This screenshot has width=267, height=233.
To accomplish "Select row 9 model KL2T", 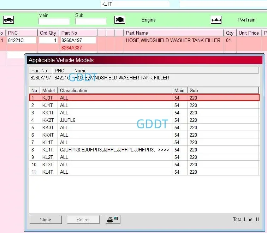I will [144, 157].
